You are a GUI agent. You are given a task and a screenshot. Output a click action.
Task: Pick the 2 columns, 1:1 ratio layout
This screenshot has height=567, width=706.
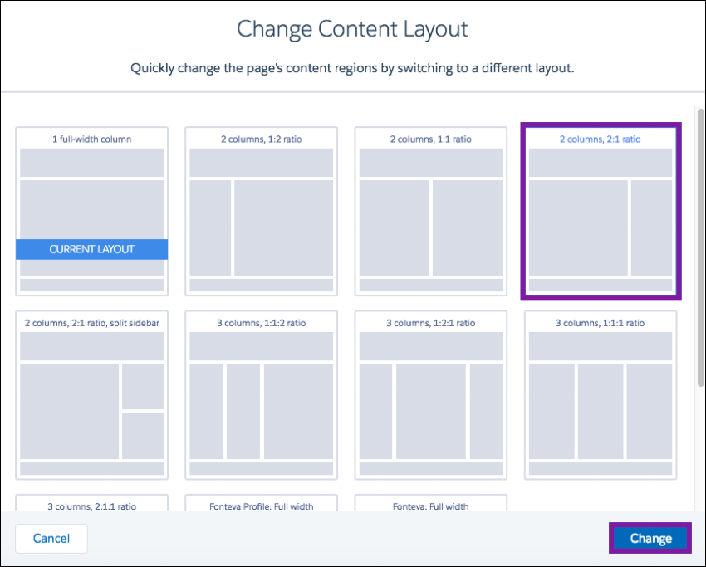pyautogui.click(x=431, y=211)
